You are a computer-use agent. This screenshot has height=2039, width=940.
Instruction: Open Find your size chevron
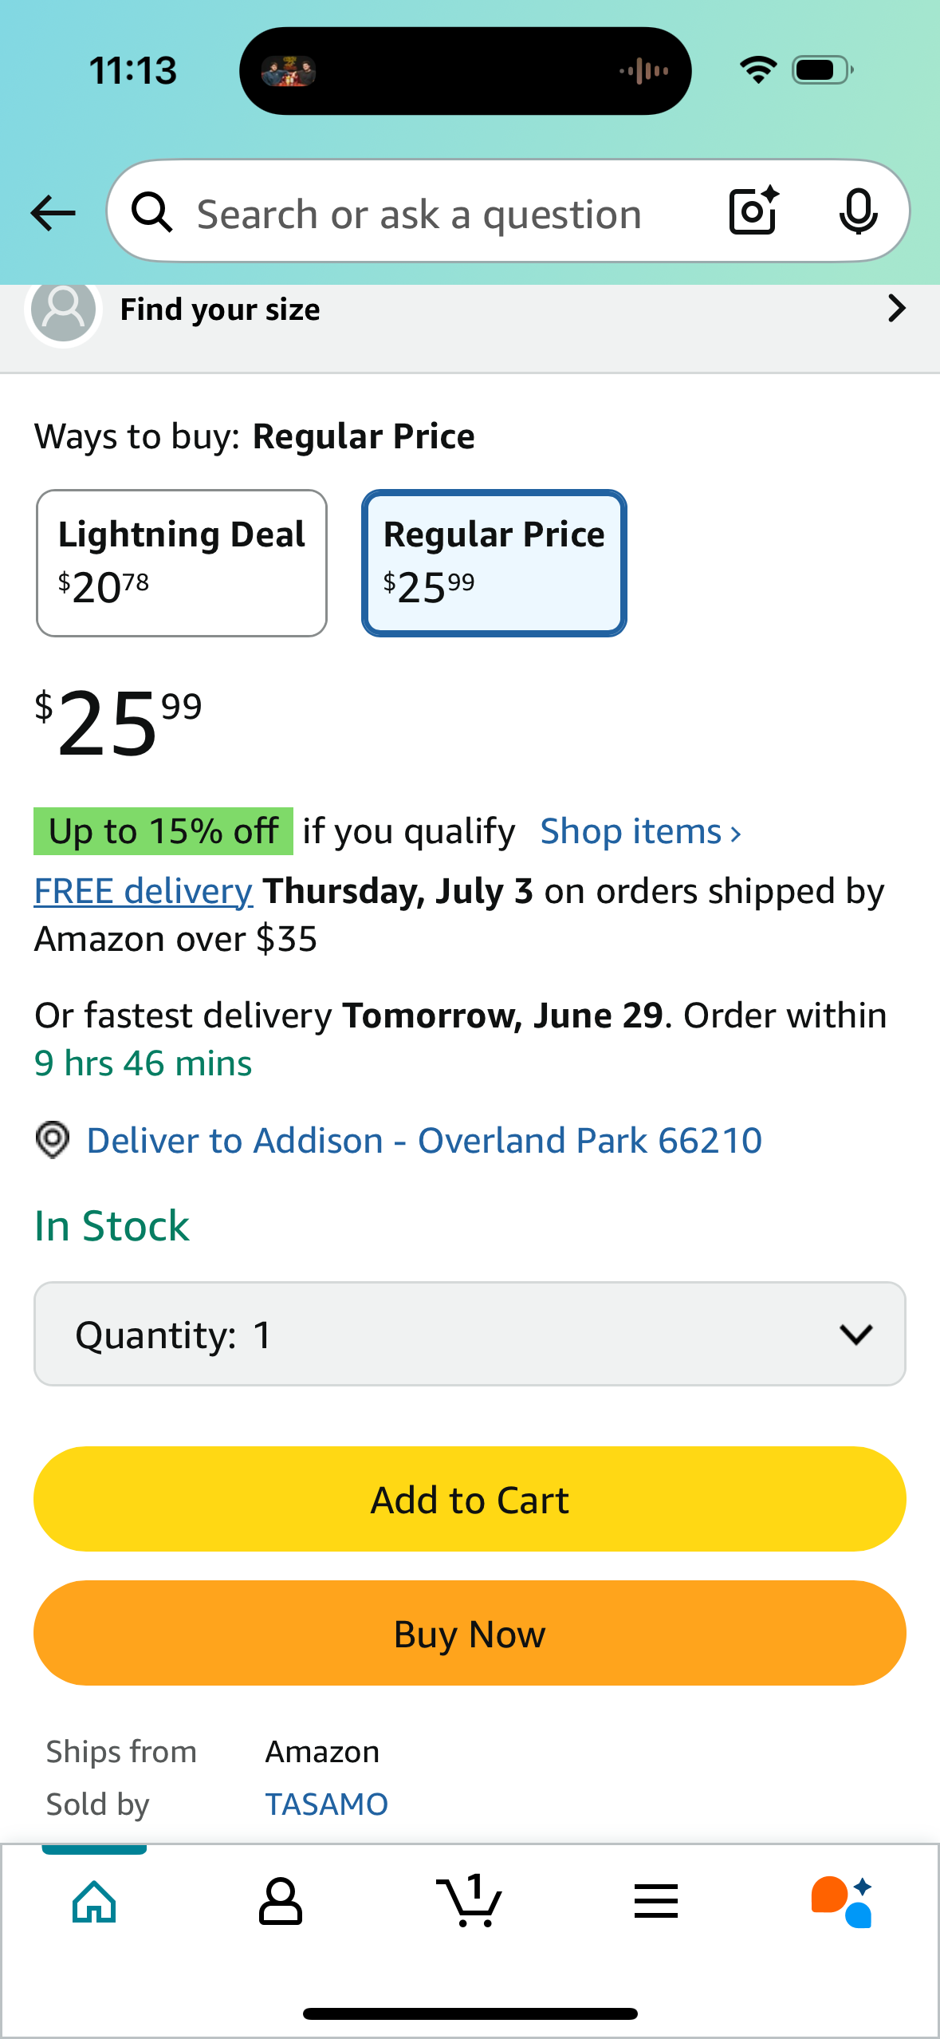[x=897, y=308]
